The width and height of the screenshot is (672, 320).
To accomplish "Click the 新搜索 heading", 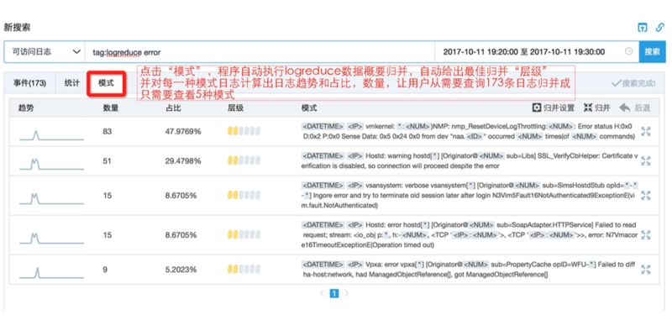I will point(17,28).
